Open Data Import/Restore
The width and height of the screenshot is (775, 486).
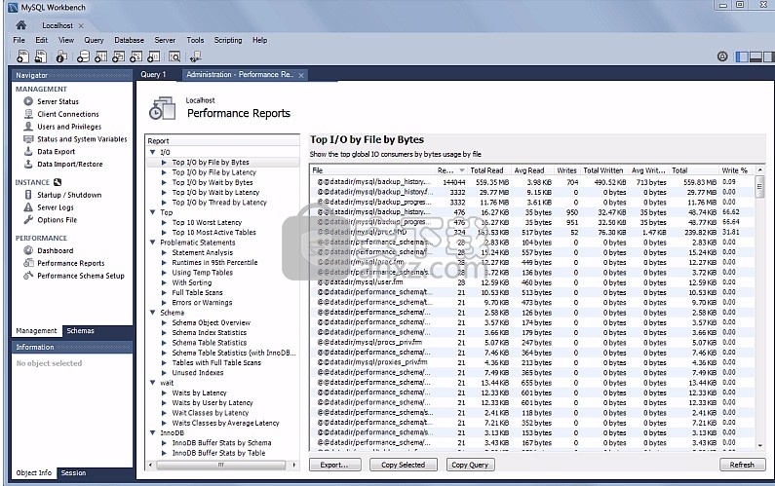point(69,164)
